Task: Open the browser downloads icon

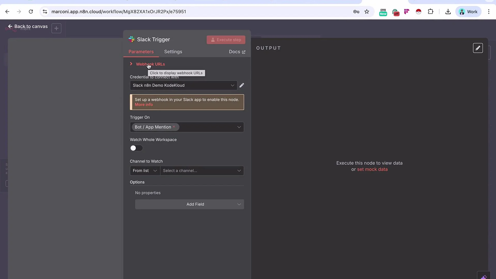Action: (x=448, y=12)
